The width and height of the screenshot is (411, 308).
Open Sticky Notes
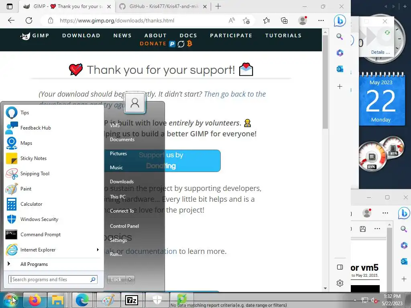54,158
